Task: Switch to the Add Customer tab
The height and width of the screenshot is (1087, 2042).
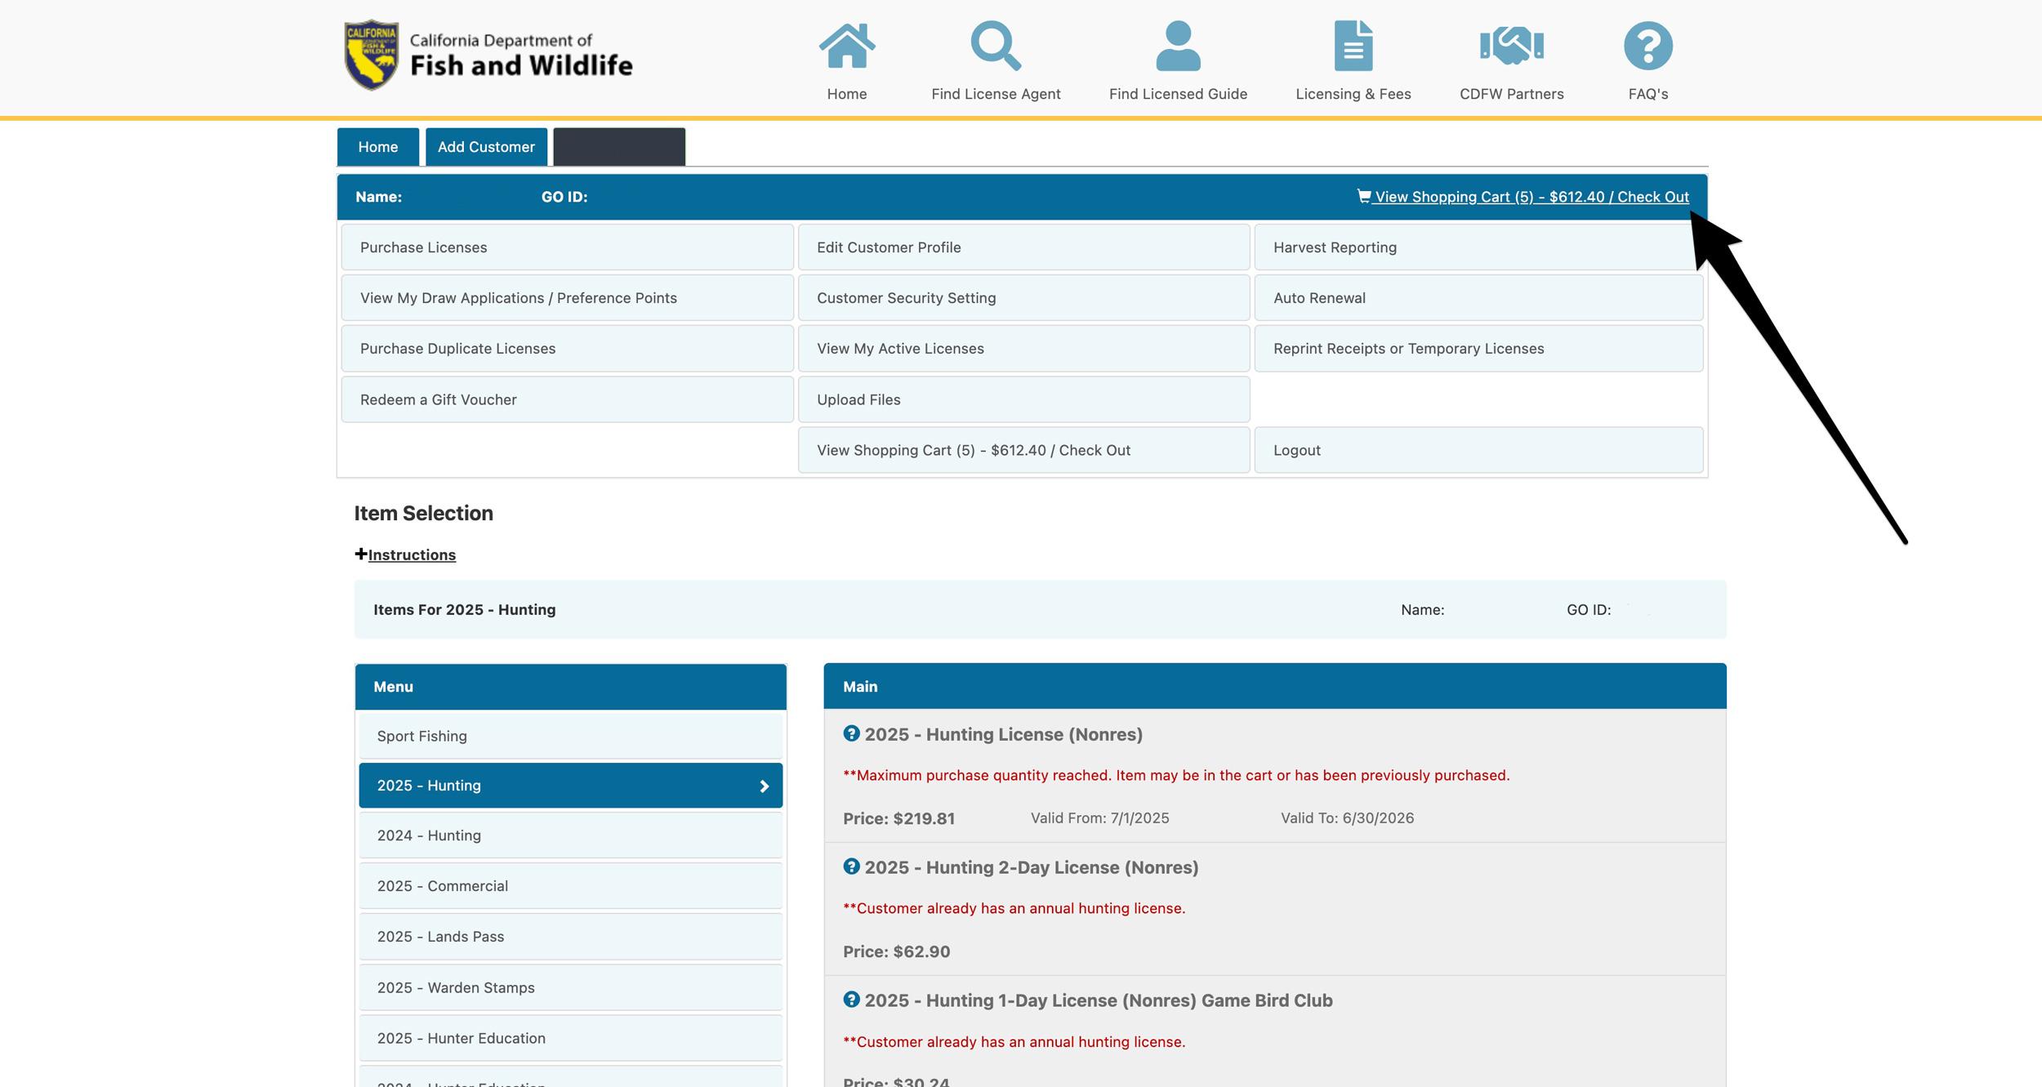Action: click(486, 146)
